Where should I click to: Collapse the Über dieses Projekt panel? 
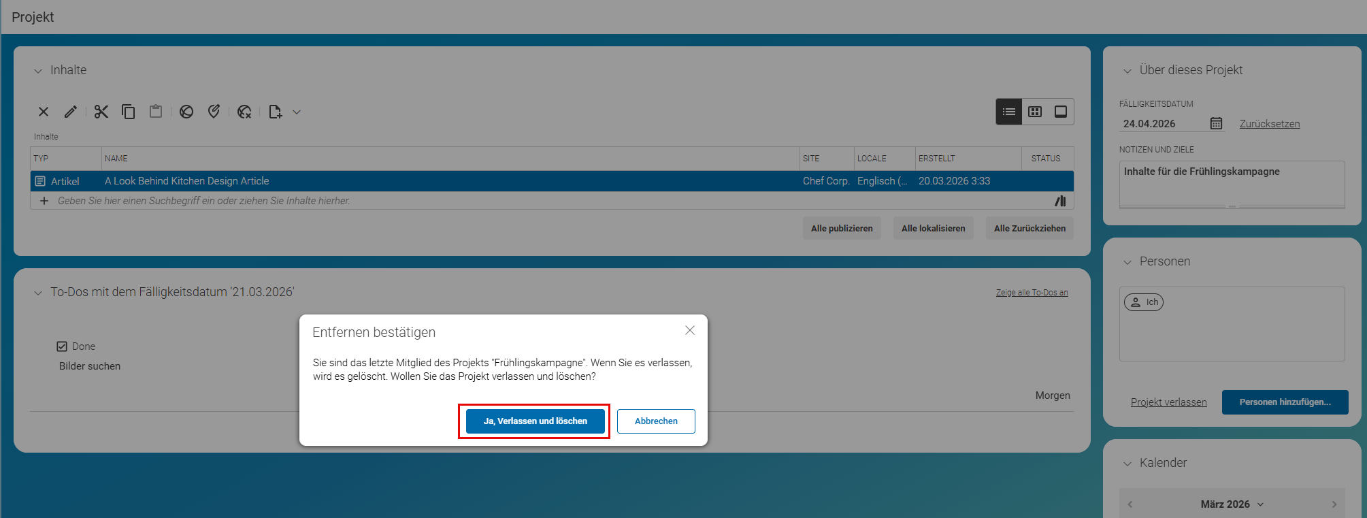pyautogui.click(x=1127, y=71)
